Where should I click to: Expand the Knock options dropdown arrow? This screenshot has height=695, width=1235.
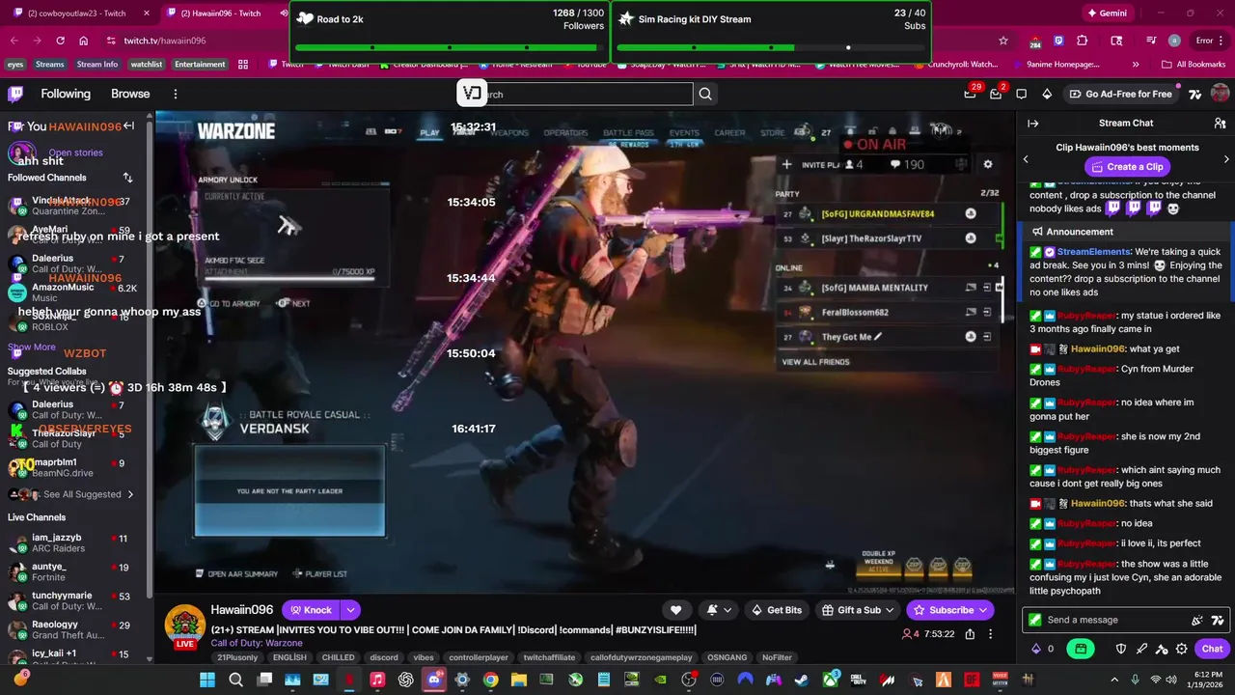[x=350, y=610]
